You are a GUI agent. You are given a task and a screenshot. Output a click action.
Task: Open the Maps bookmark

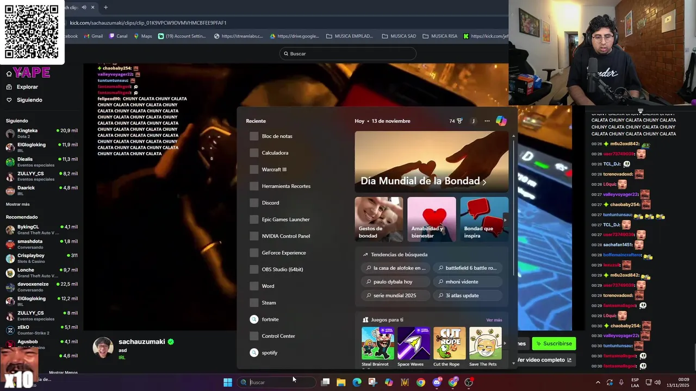pos(143,36)
